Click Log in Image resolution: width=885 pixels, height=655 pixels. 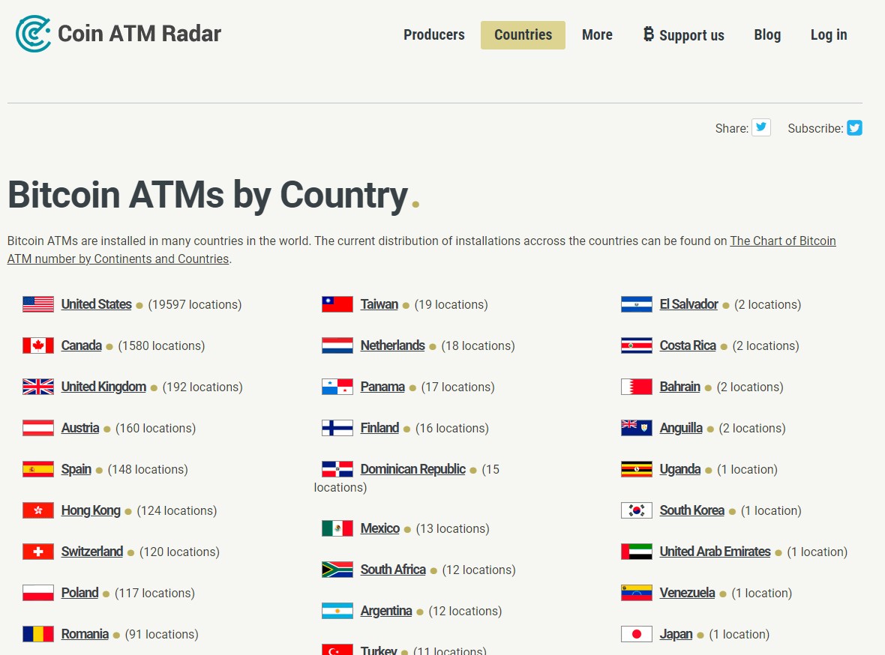829,35
